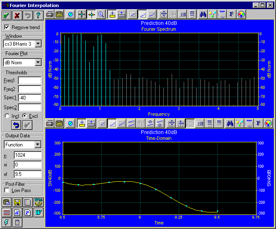Screen dimensions: 276x229
Task: Click the lightning bolt icon at bottom left
Action: point(6,222)
